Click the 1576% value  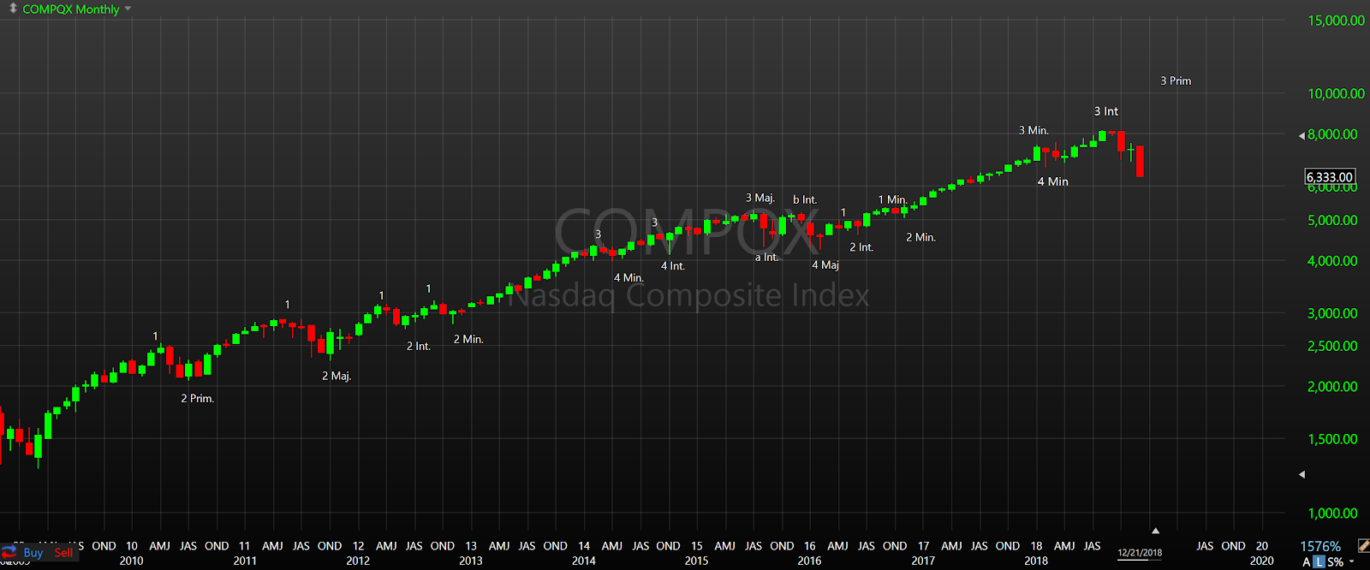coord(1320,546)
